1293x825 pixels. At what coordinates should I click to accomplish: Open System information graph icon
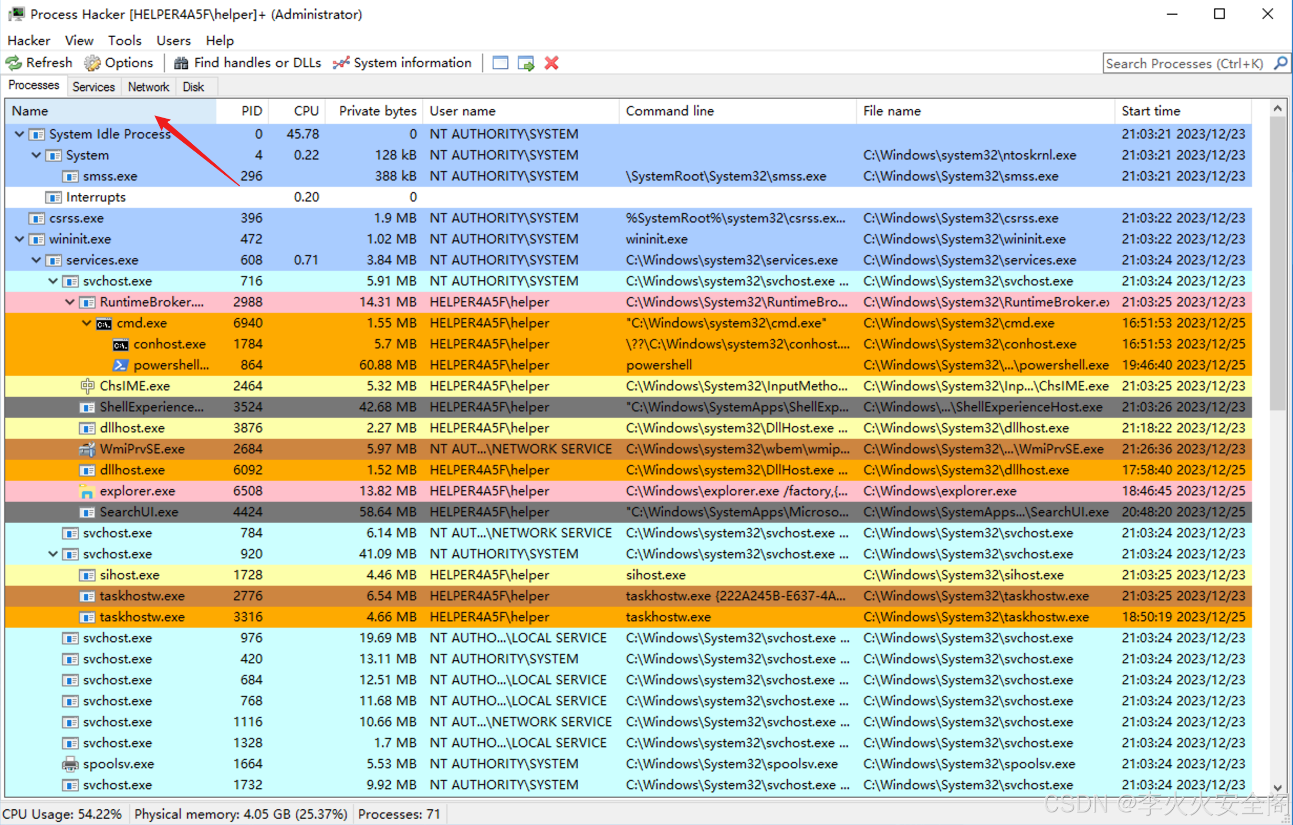pos(341,64)
